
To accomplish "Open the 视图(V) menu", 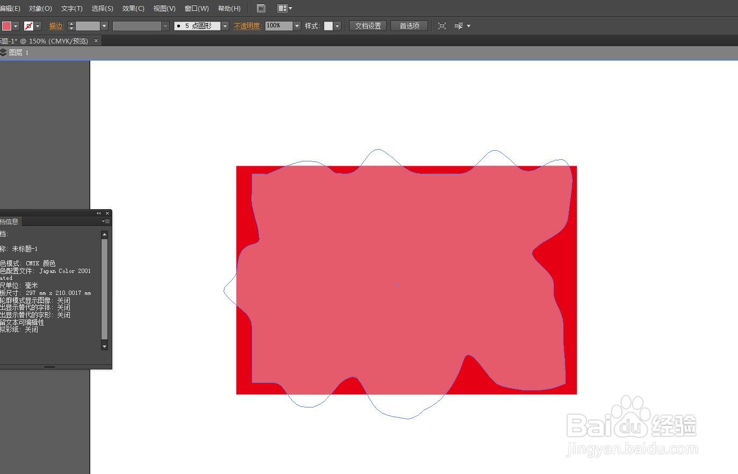I will point(164,9).
